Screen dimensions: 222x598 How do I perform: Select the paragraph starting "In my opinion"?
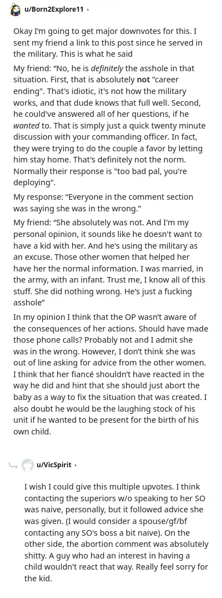coord(111,374)
